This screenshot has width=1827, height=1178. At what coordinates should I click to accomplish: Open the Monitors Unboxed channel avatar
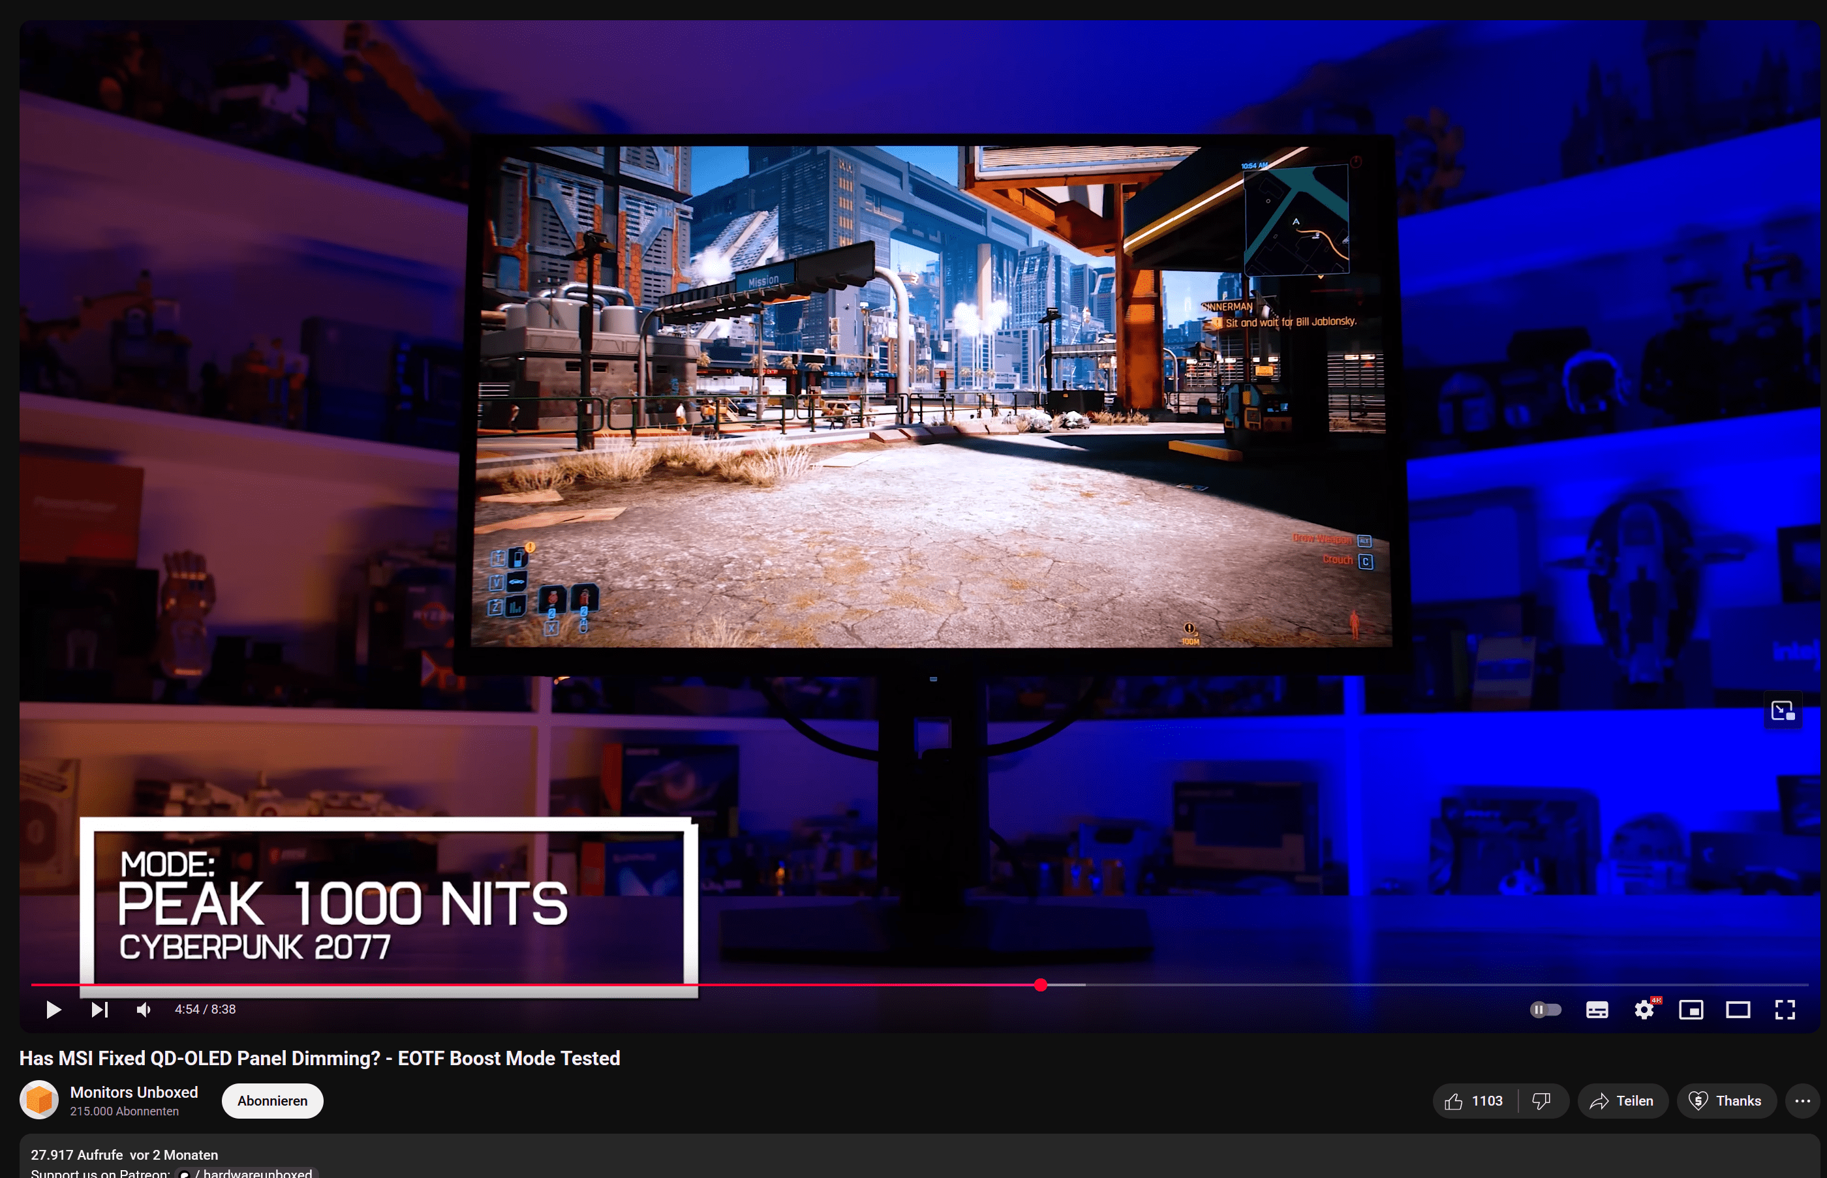[x=39, y=1100]
